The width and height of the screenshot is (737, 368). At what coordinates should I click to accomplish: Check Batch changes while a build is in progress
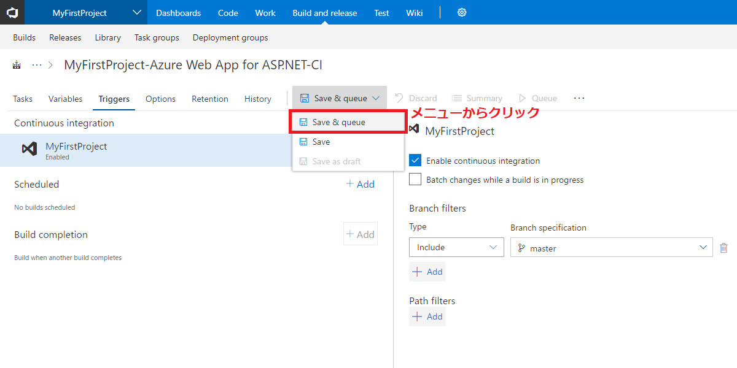(x=415, y=180)
